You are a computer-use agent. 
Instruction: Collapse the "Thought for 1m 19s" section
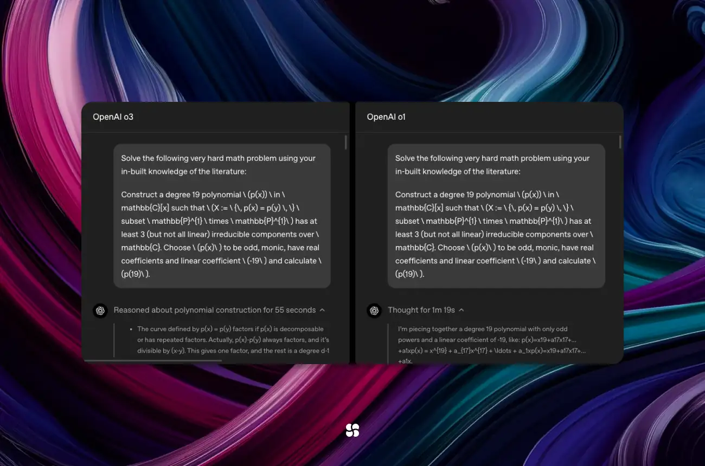point(462,310)
